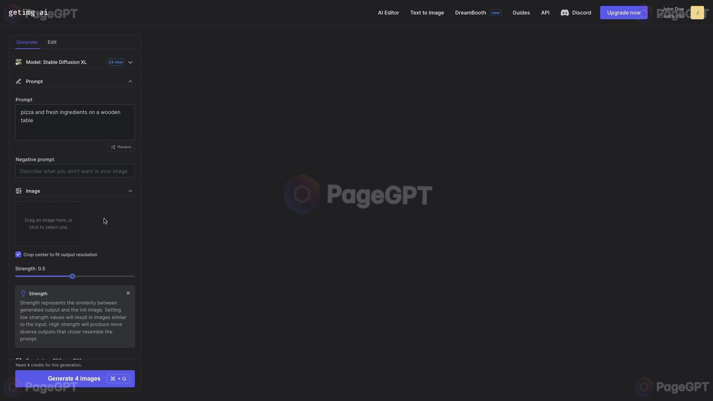Click the API icon
Viewport: 713px width, 401px height.
pos(545,12)
